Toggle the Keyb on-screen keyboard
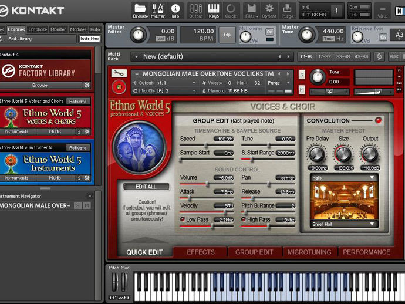405x304 pixels. tap(214, 11)
